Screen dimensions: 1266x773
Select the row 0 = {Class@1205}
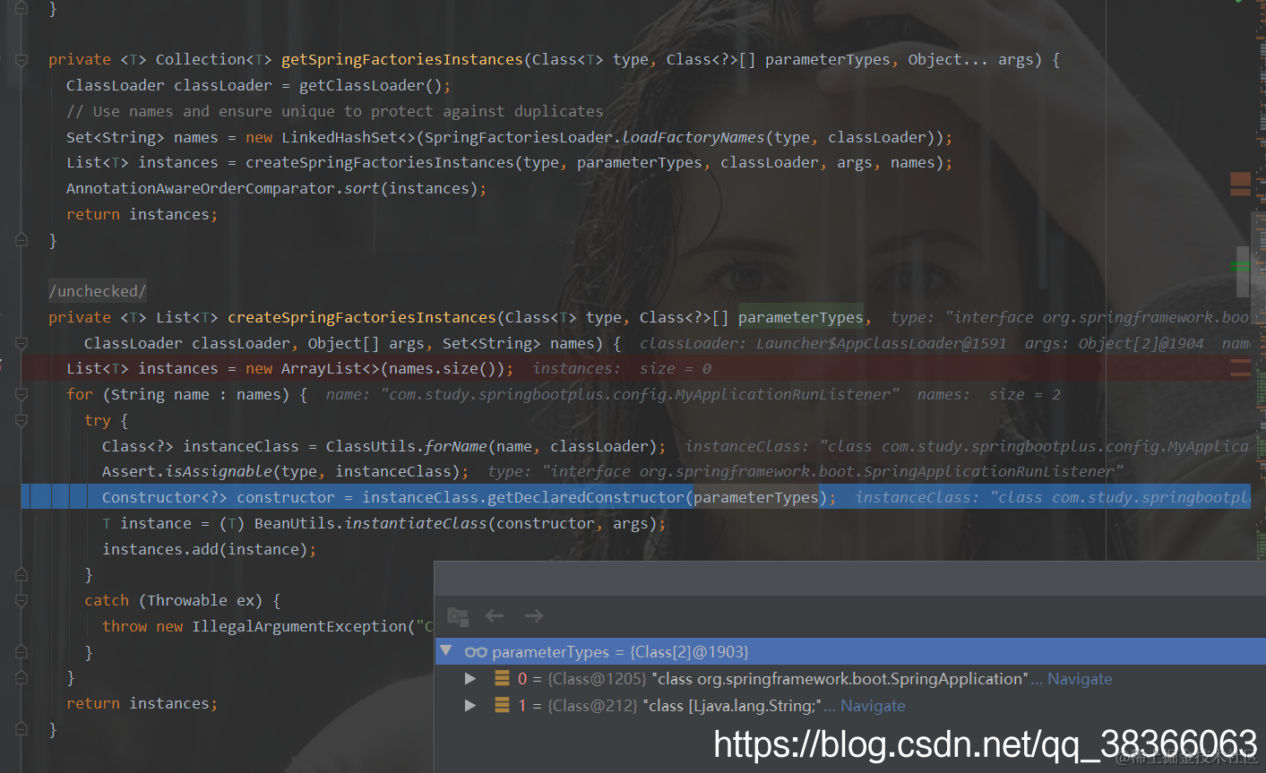[x=850, y=679]
